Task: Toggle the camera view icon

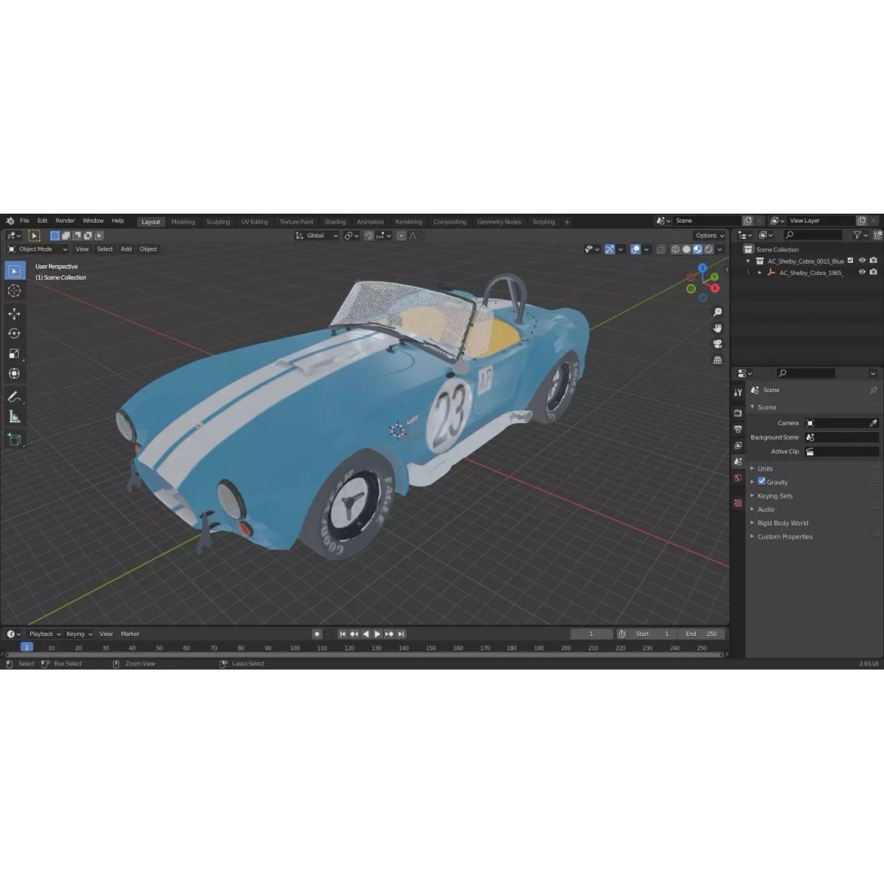Action: coord(718,344)
